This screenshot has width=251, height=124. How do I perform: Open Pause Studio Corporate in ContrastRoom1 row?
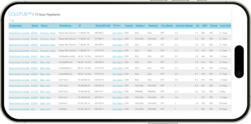[19, 68]
